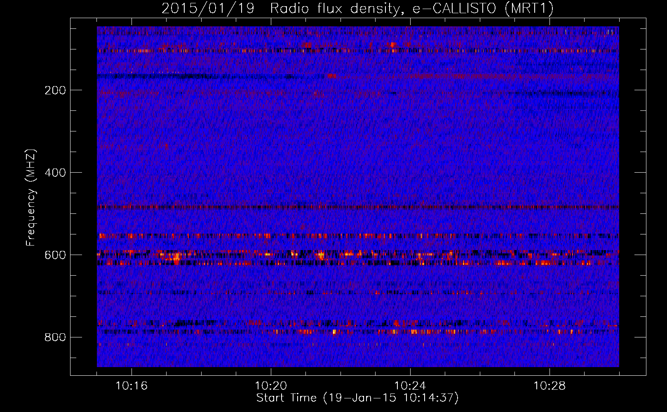
Task: Click the 200 frequency tick label
Action: 55,90
